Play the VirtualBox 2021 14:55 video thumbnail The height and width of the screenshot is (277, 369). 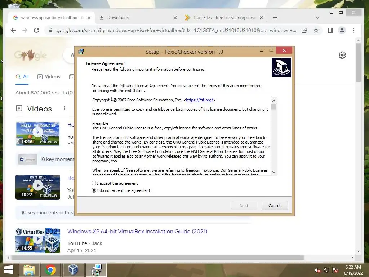[37, 240]
